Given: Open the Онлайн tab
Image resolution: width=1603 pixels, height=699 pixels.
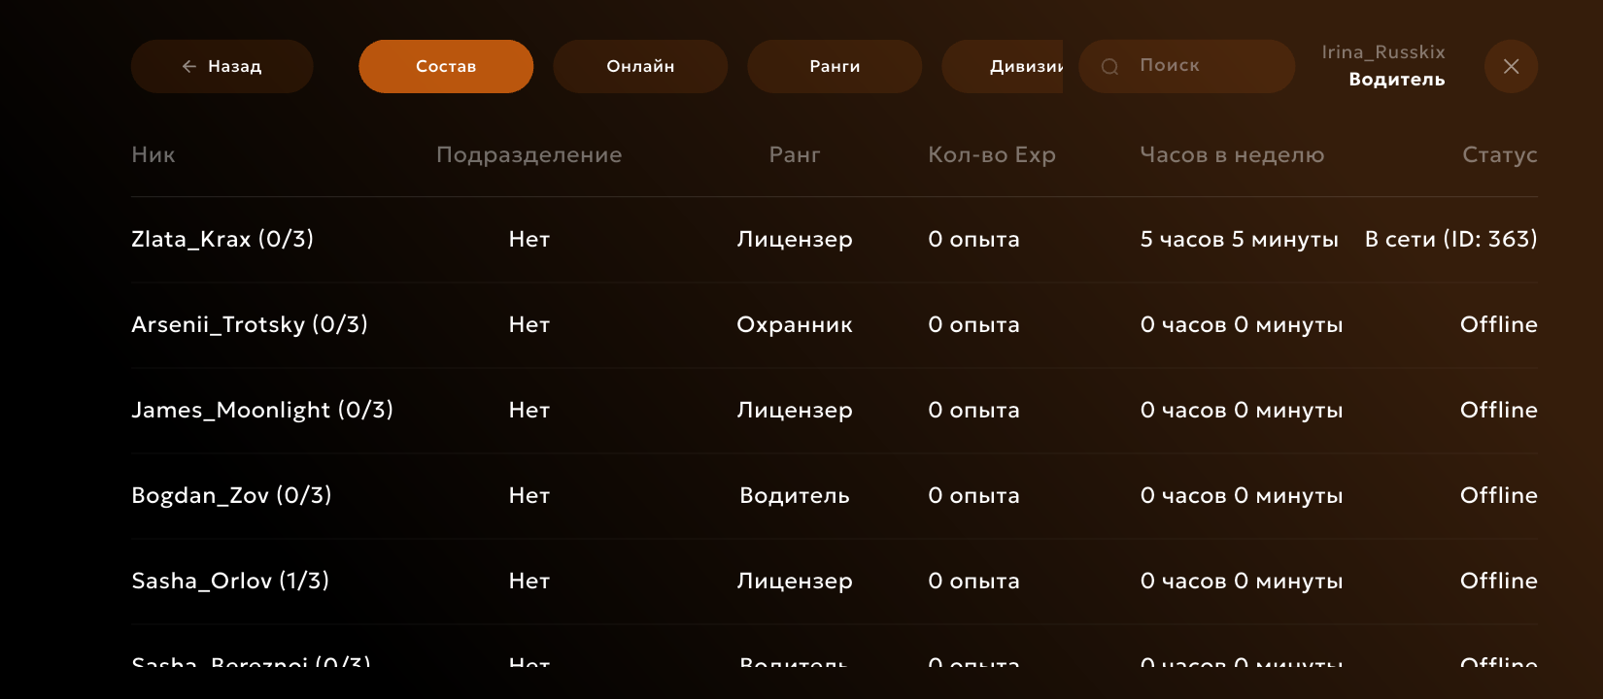Looking at the screenshot, I should click(640, 66).
